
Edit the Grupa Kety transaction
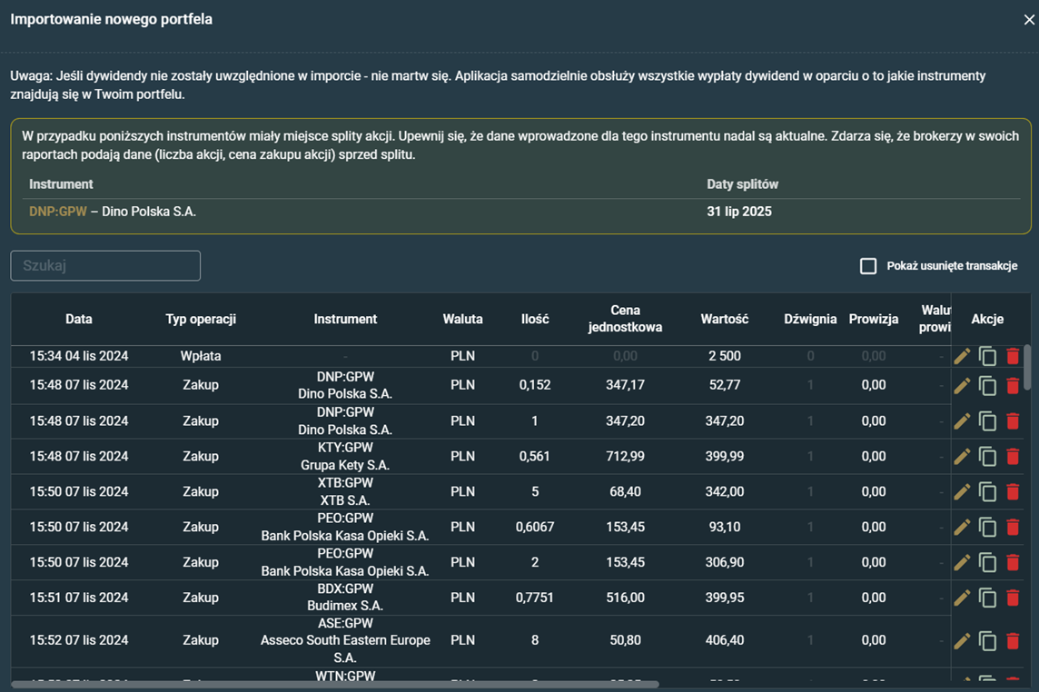(x=962, y=456)
